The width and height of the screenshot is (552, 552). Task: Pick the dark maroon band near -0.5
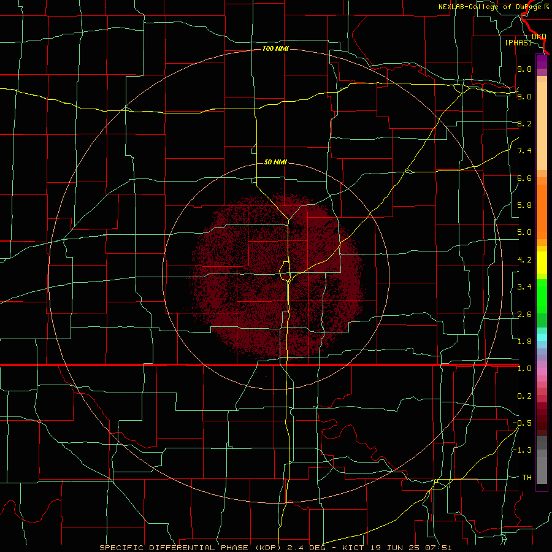[542, 423]
